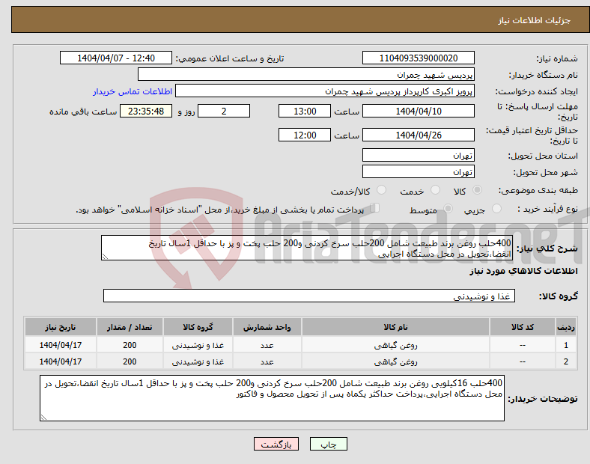Click the گروه کالا table column header
This screenshot has height=464, width=590.
(198, 327)
